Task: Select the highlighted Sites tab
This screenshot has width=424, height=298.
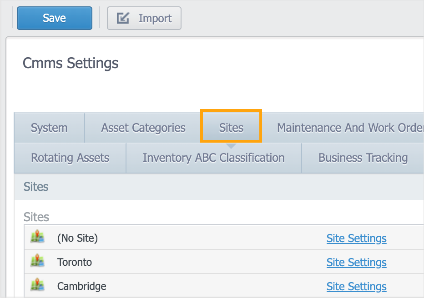Action: click(x=231, y=128)
